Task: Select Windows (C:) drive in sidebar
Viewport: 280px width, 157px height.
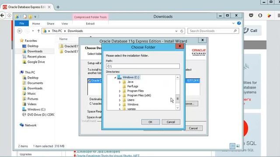Action: point(36,109)
